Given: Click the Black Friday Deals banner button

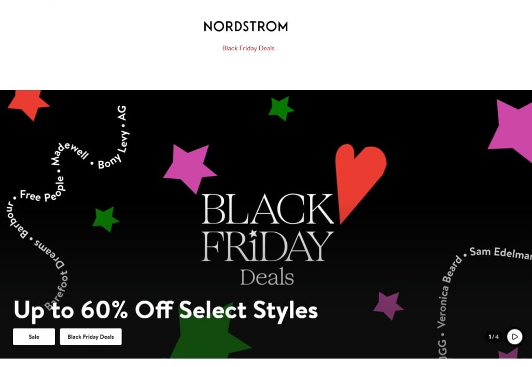Looking at the screenshot, I should tap(91, 337).
